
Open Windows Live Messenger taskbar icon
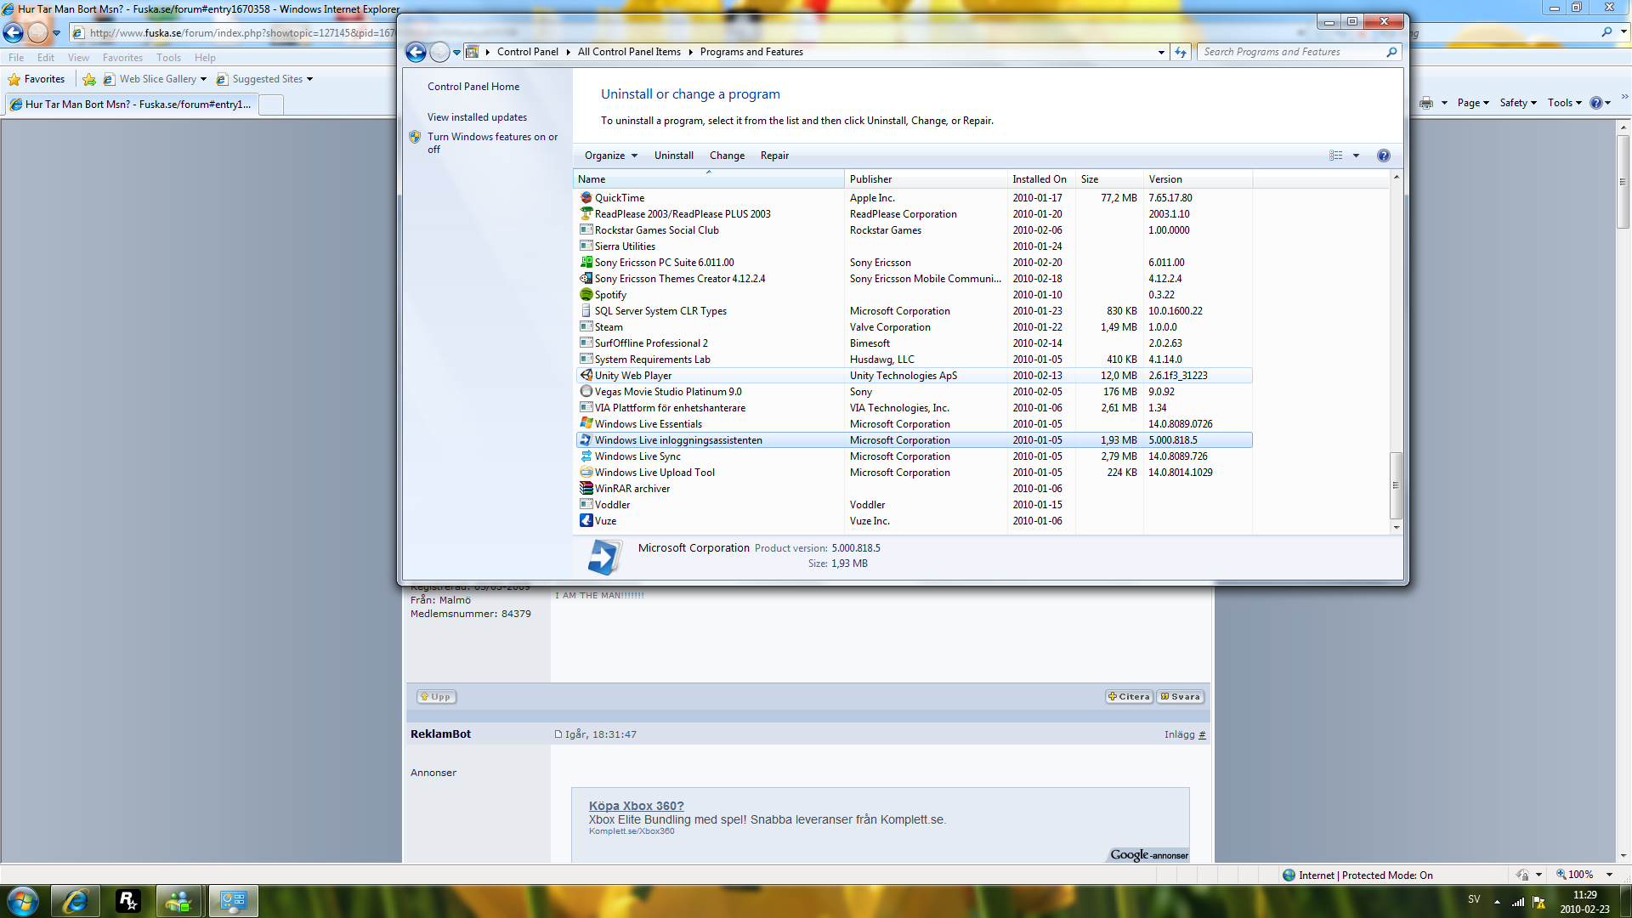point(179,901)
